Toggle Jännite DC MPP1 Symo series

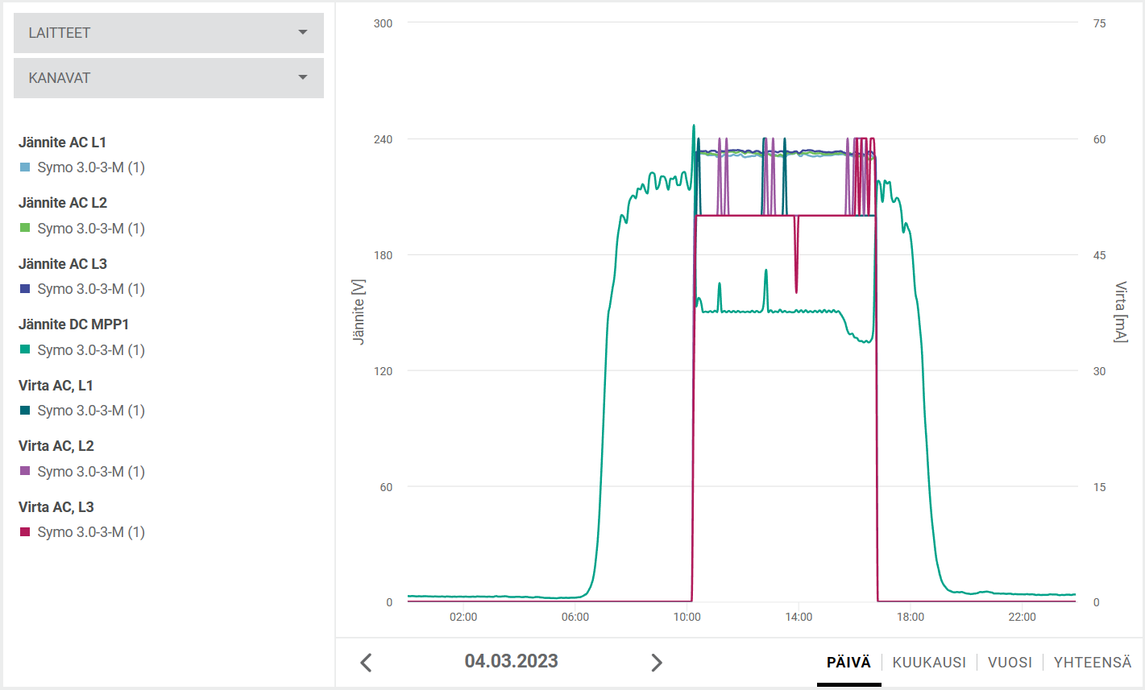[90, 350]
